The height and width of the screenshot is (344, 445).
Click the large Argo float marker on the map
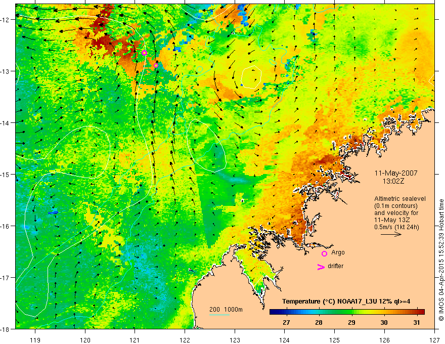[x=144, y=53]
